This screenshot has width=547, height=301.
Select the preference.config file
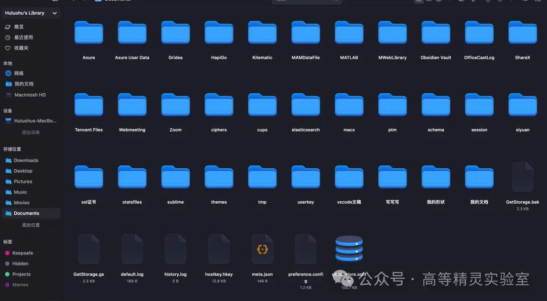[x=305, y=249]
